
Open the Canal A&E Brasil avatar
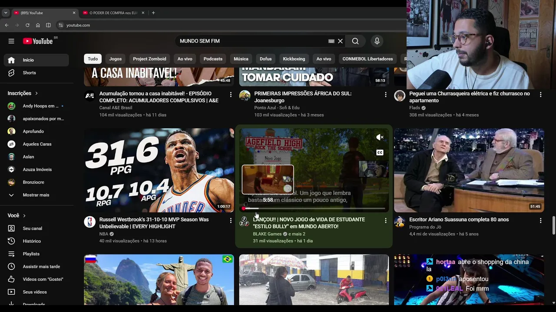coord(90,96)
